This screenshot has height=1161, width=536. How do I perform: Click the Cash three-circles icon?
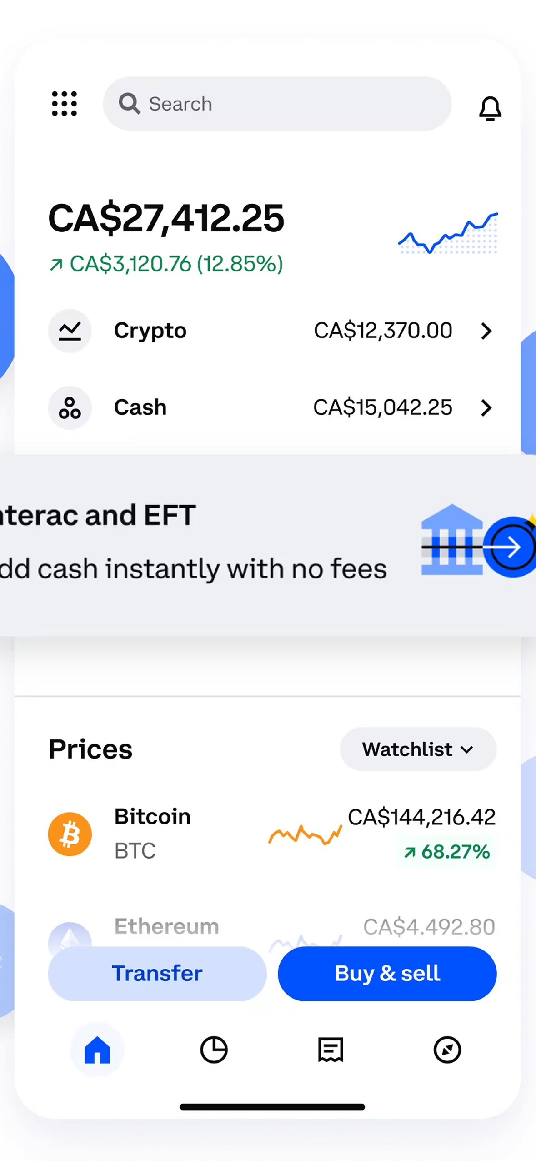(70, 407)
